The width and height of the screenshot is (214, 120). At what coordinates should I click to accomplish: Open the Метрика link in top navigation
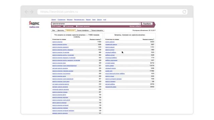tap(70, 20)
